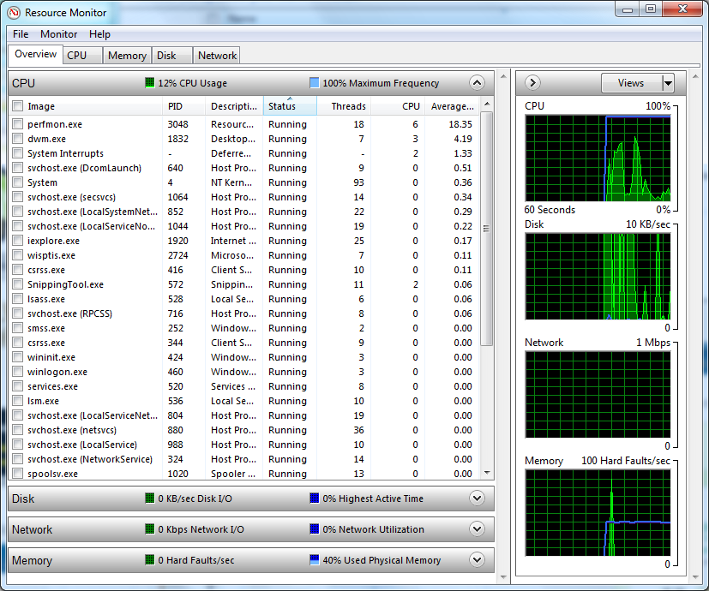Select the smss.exe process row
The width and height of the screenshot is (709, 591).
(x=244, y=328)
